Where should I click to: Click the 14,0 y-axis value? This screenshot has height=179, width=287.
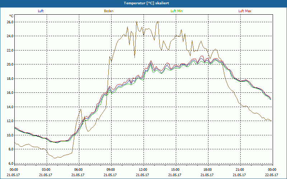pyautogui.click(x=10, y=107)
